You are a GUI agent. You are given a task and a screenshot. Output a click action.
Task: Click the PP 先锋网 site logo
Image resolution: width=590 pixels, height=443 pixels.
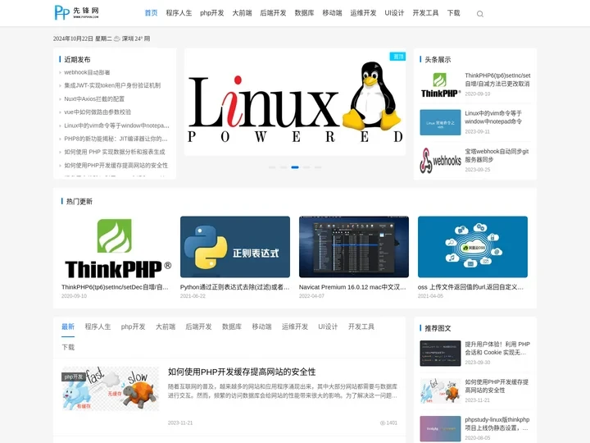pos(77,12)
